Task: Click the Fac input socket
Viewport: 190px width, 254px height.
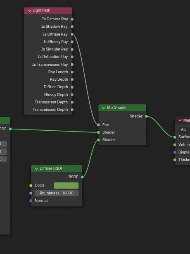Action: click(98, 125)
